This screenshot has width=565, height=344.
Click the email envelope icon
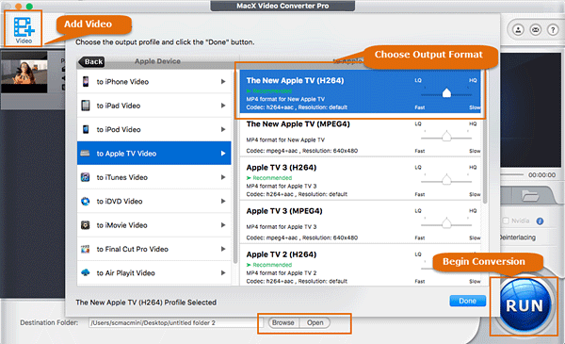536,30
